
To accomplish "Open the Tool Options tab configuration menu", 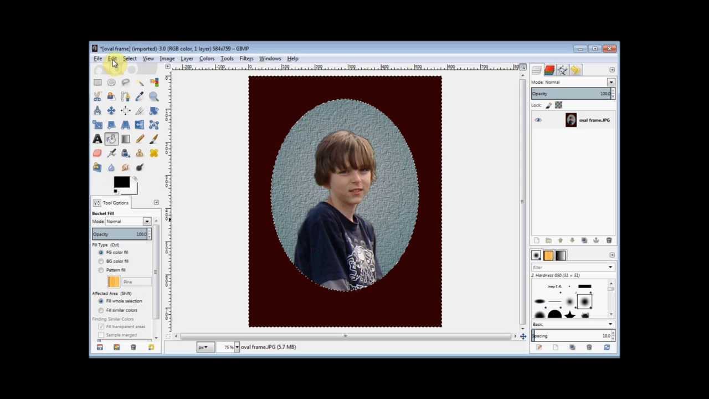I will (x=156, y=203).
